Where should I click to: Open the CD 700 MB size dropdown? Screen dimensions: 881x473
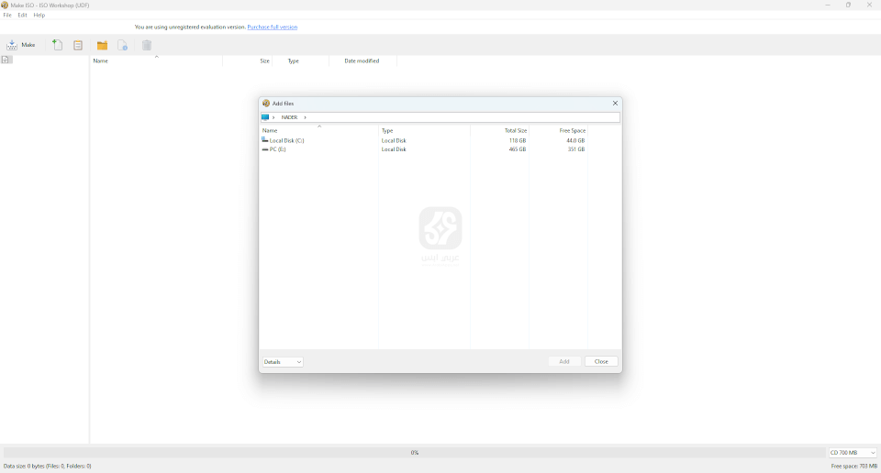853,453
